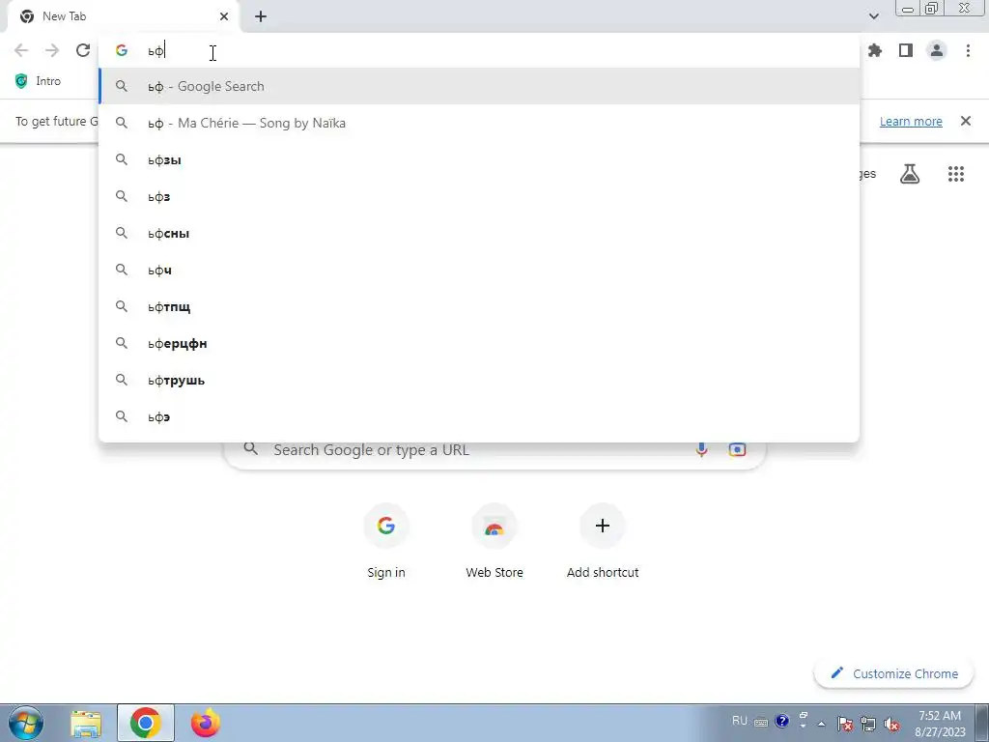Open the Sign in shortcut
Viewport: 989px width, 742px height.
click(x=386, y=541)
